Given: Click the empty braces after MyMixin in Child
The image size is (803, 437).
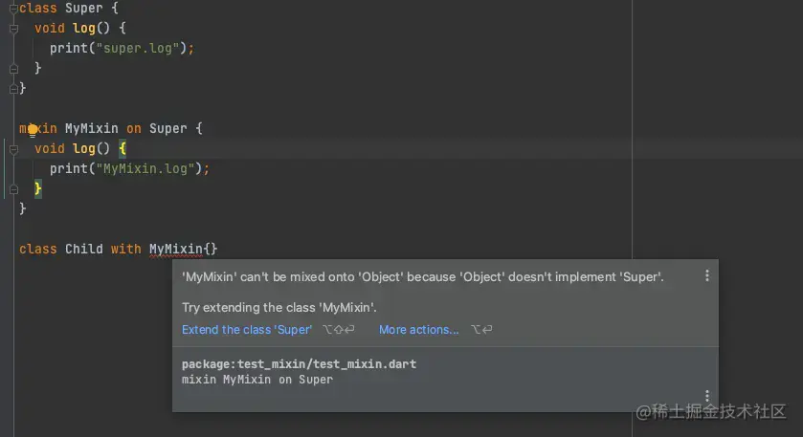Looking at the screenshot, I should [211, 250].
